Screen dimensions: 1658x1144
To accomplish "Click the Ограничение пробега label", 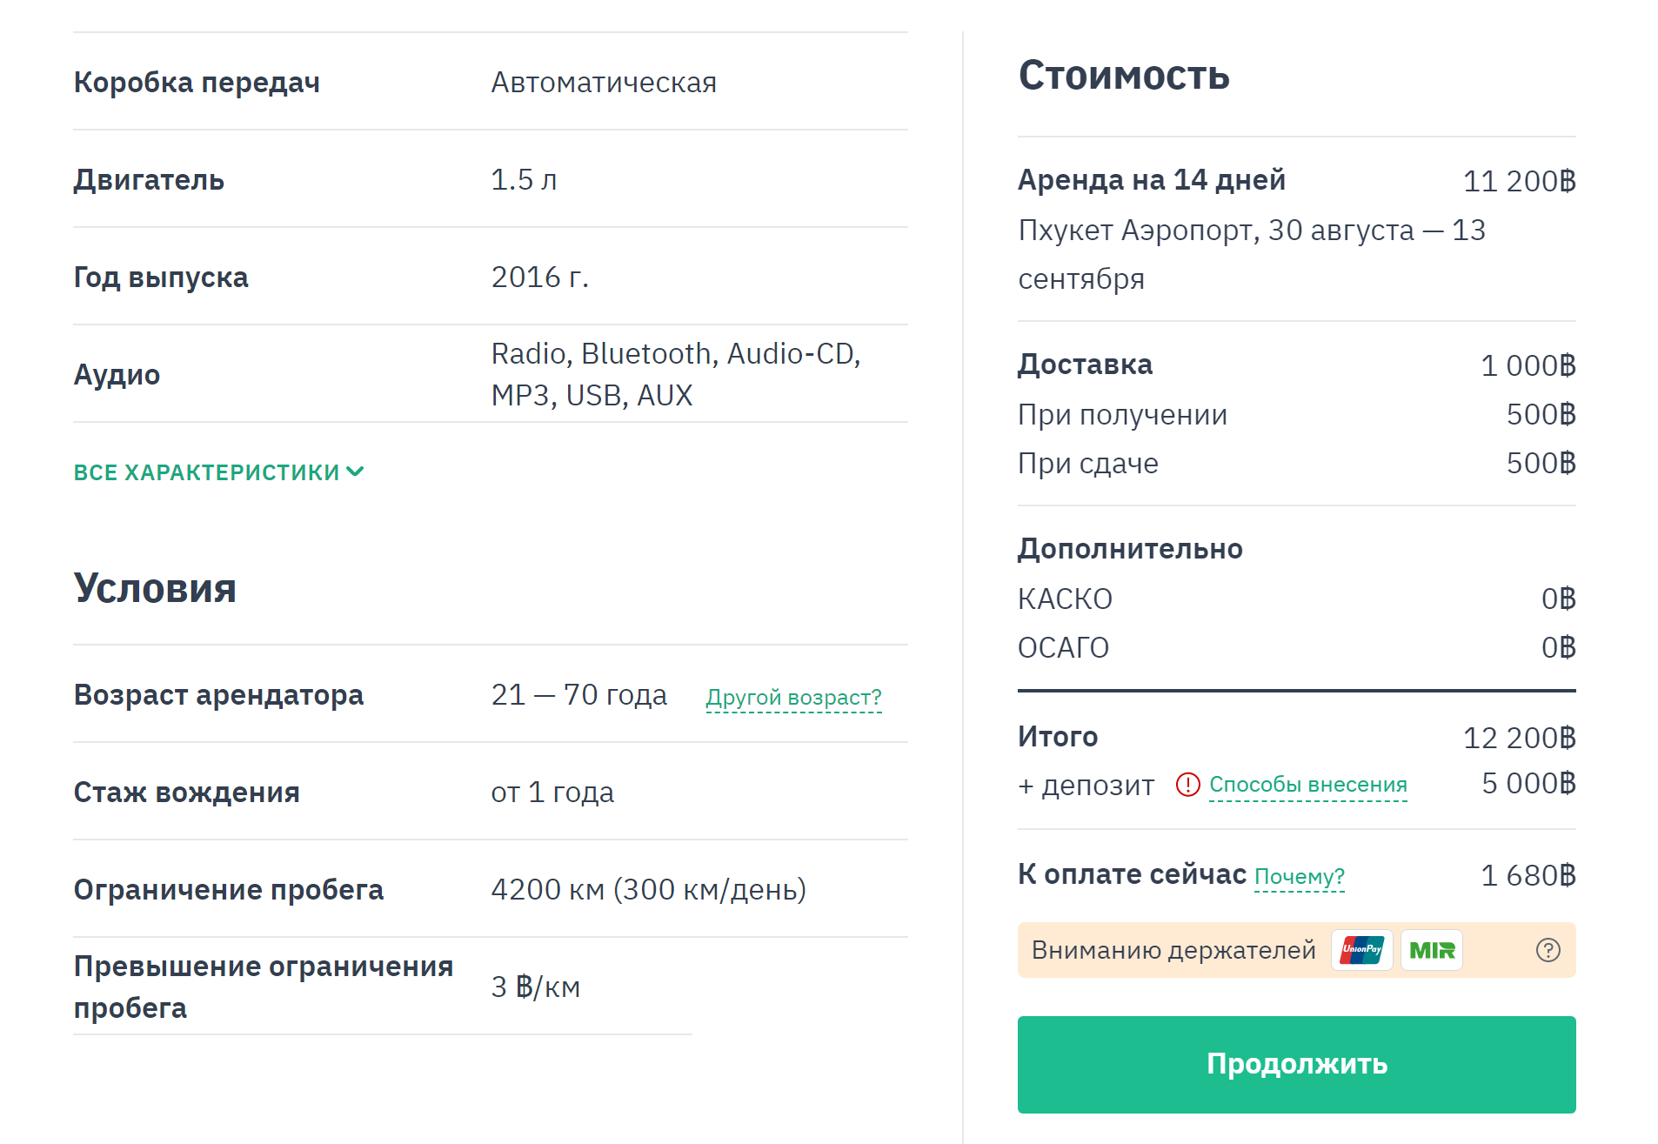I will pyautogui.click(x=228, y=890).
